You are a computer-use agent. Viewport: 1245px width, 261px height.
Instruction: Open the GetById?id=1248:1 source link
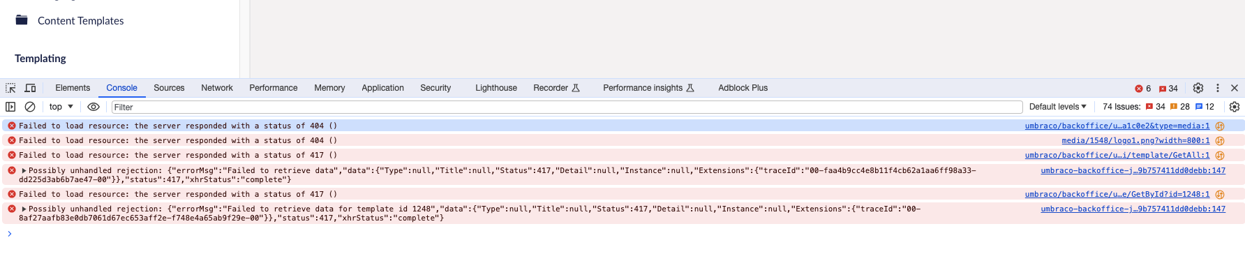coord(1117,194)
